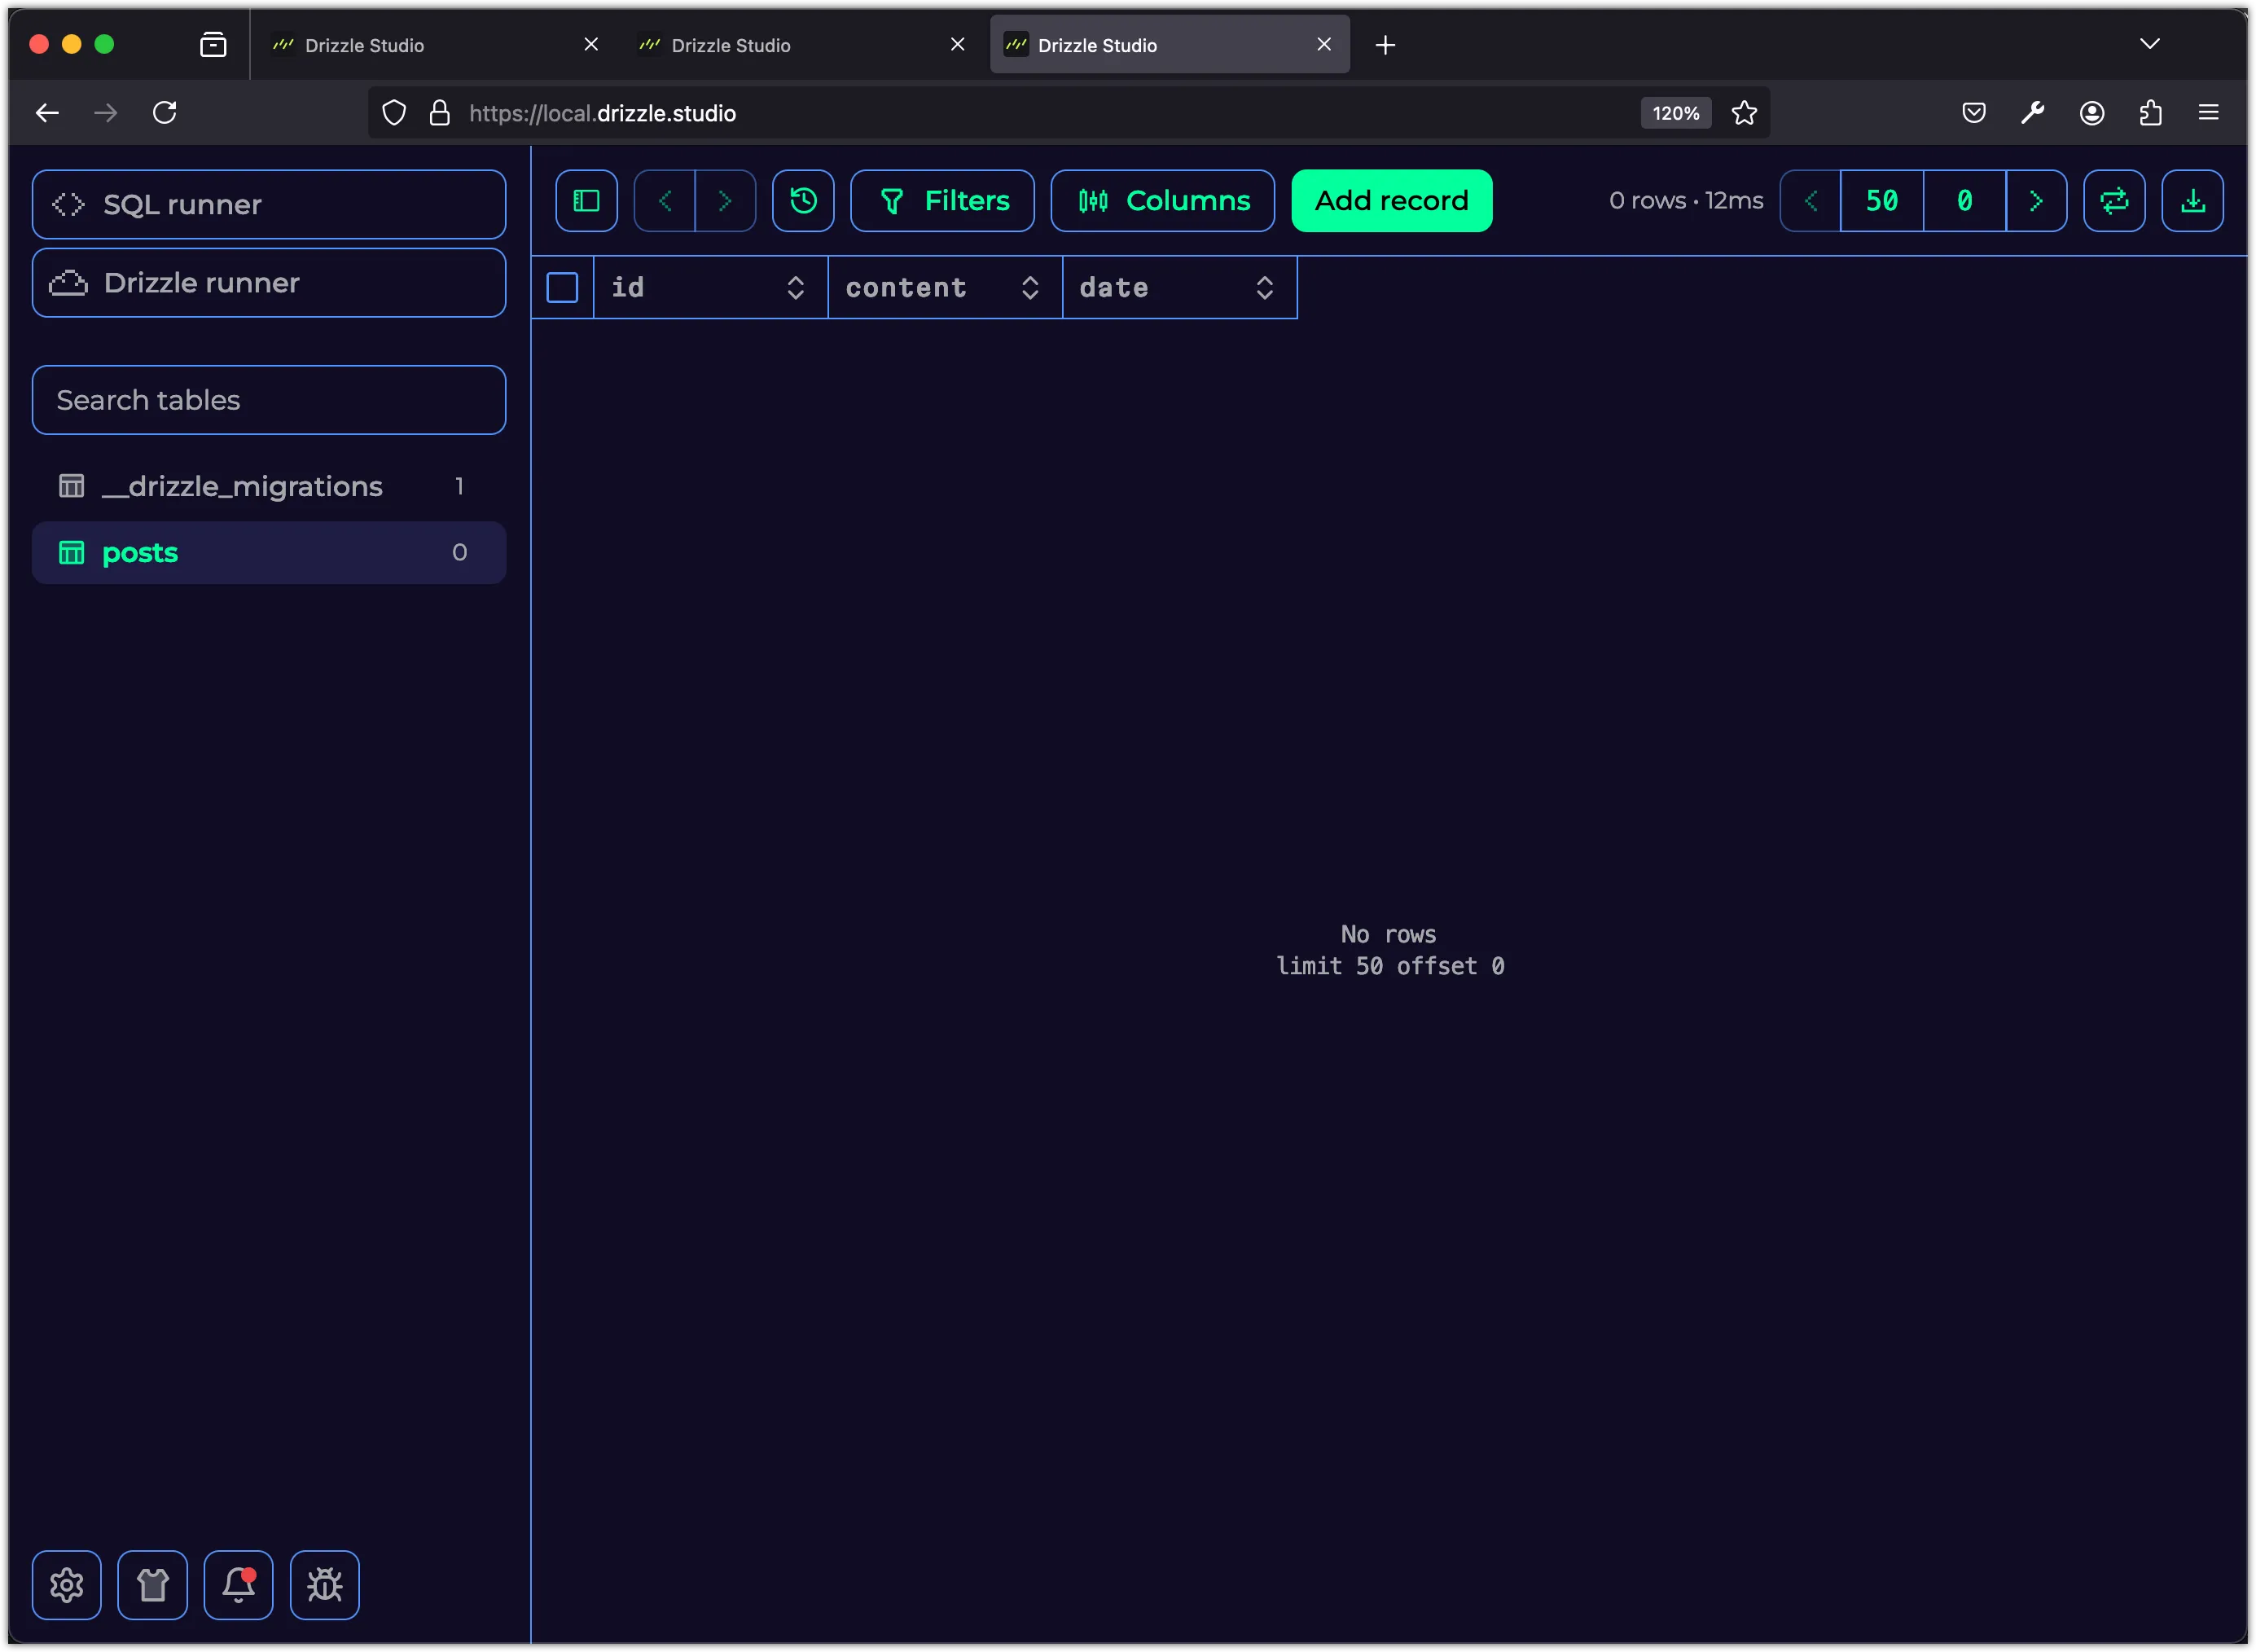Go to previous table view arrow
The image size is (2256, 1652).
point(665,201)
